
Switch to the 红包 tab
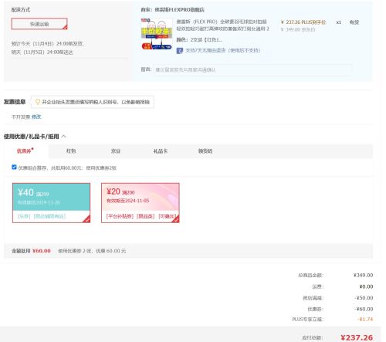tap(71, 151)
